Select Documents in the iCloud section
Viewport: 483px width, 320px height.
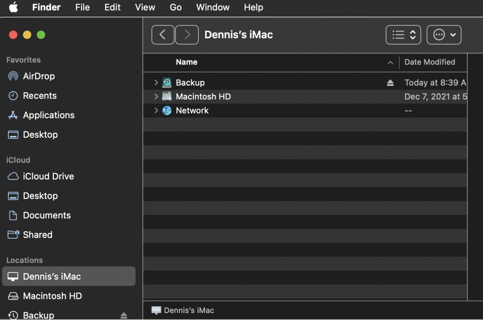(47, 215)
